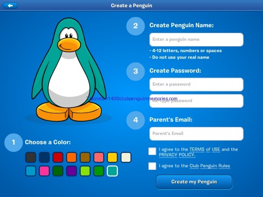Open the Club Penguin Rules link
This screenshot has width=263, height=197.
point(210,166)
